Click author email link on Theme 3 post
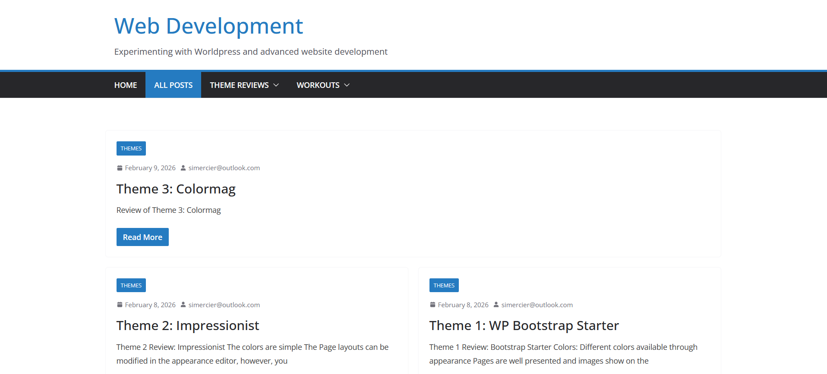 [x=224, y=168]
